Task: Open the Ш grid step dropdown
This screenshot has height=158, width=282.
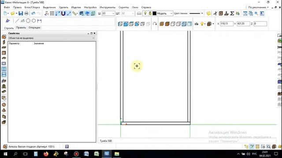Action: click(x=113, y=14)
